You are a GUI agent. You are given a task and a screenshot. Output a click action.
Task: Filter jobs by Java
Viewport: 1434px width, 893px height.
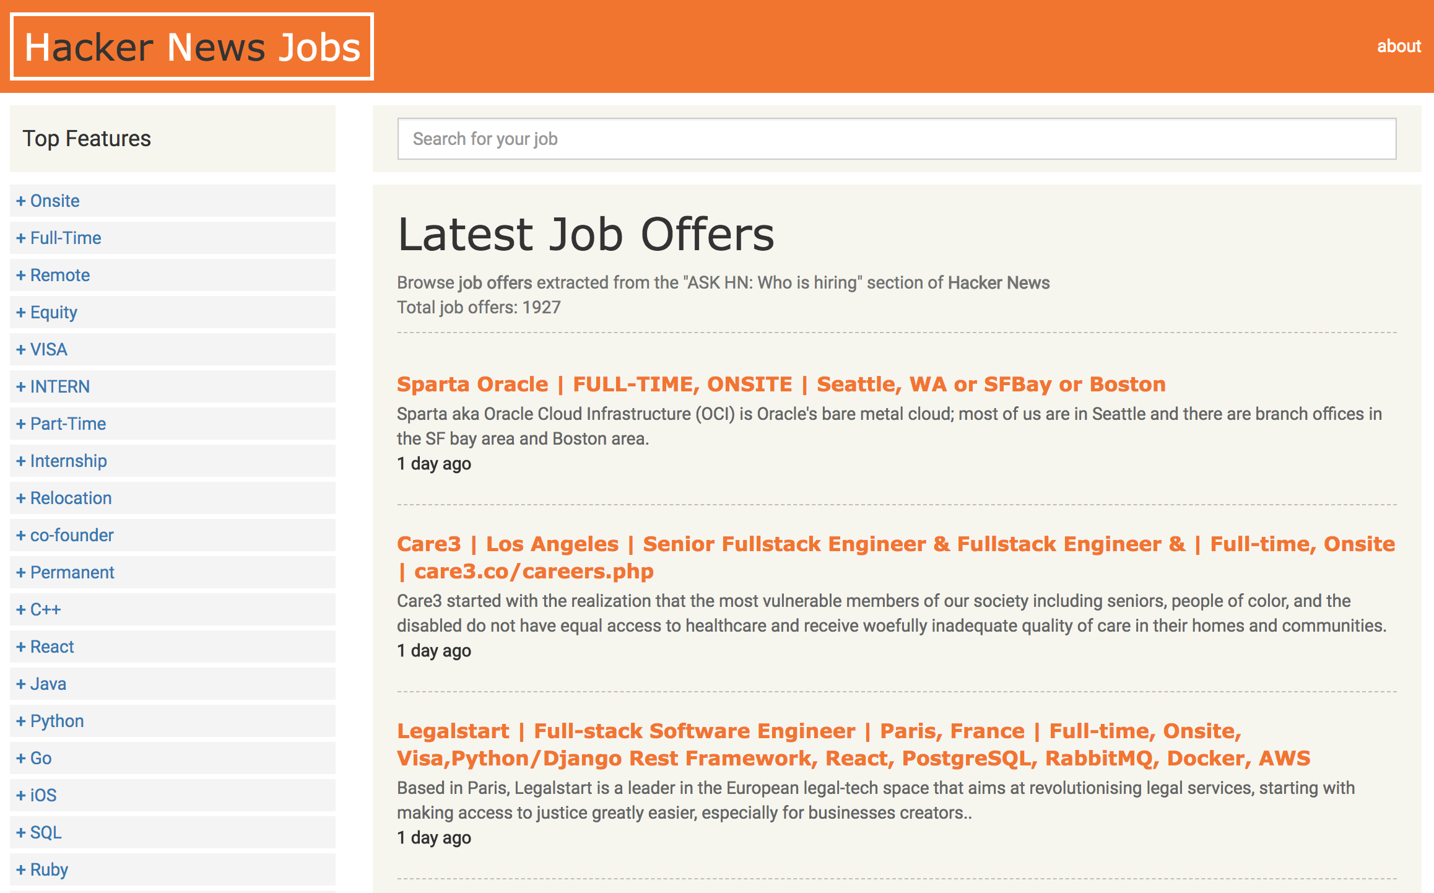[x=173, y=684]
